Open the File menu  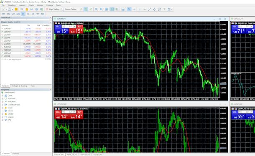pos(3,5)
